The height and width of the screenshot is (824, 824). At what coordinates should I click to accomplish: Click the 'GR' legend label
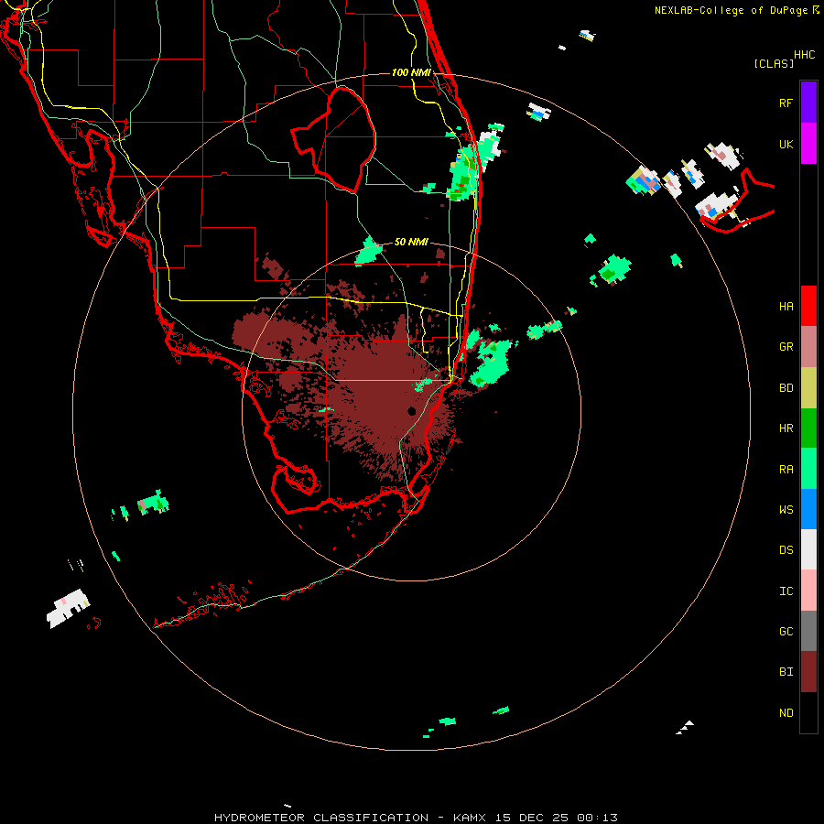click(x=786, y=347)
